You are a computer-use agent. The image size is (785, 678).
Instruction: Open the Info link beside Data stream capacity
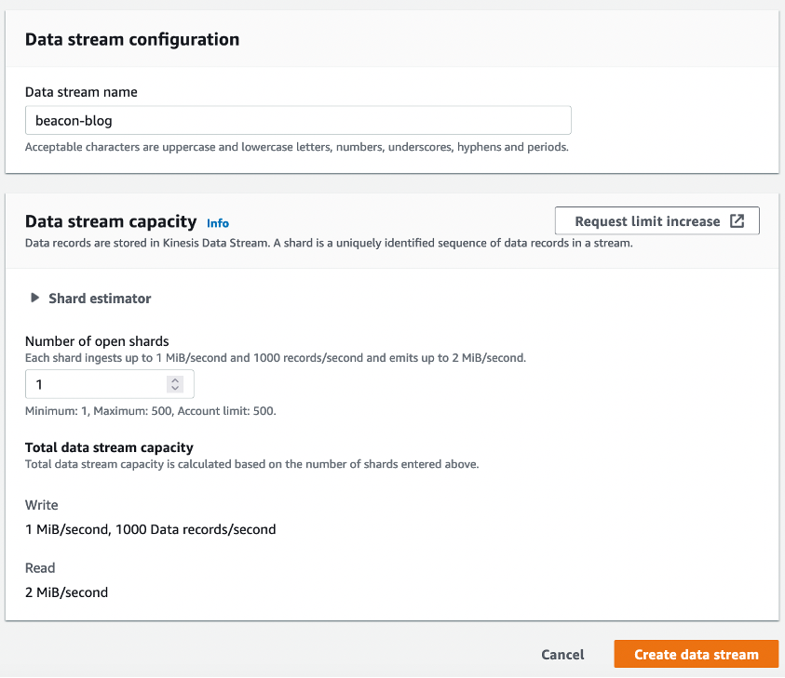tap(218, 223)
